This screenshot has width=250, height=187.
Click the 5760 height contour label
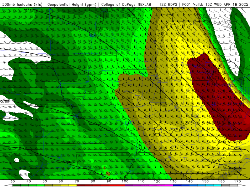pyautogui.click(x=67, y=162)
